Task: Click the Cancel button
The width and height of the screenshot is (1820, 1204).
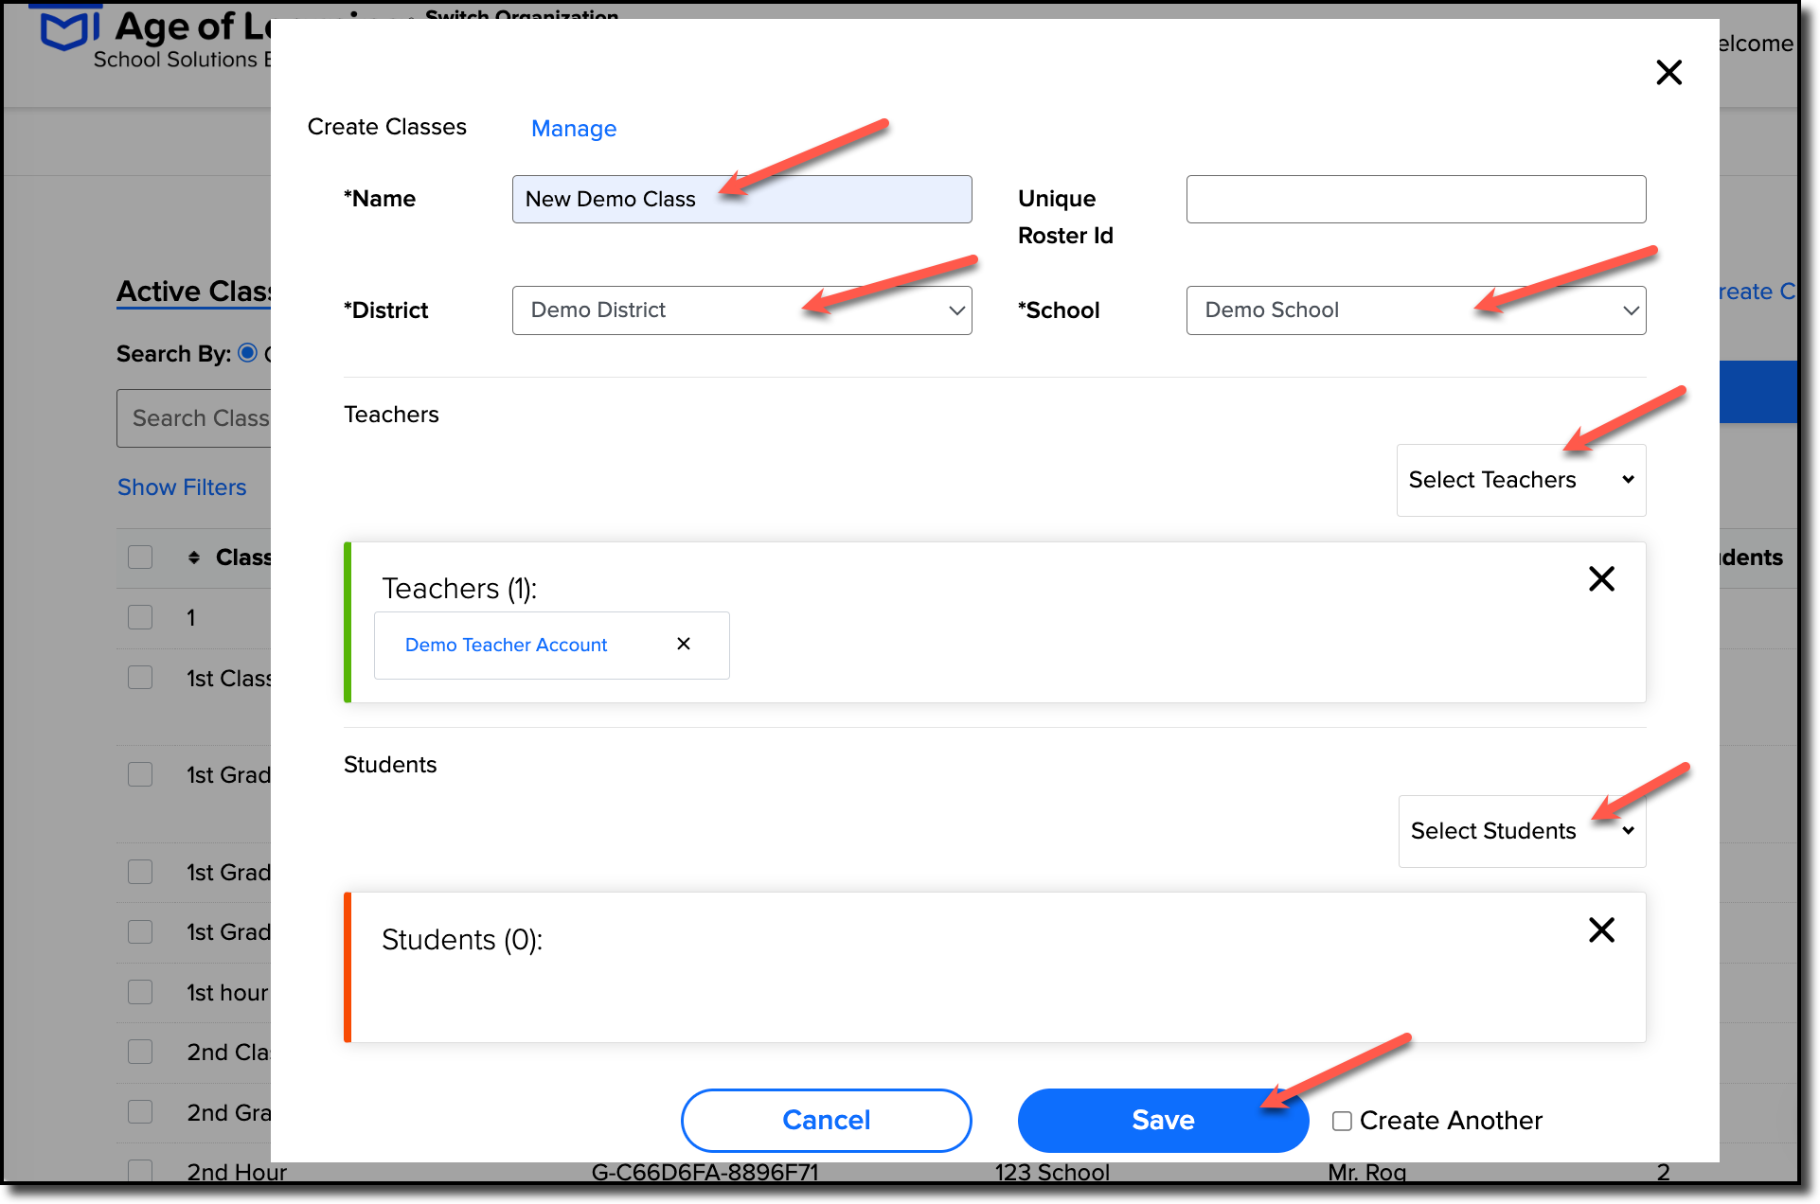Action: click(x=826, y=1121)
